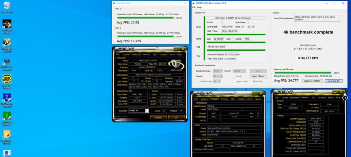
Task: Open the blue Z desktop shortcut
Action: (7, 100)
